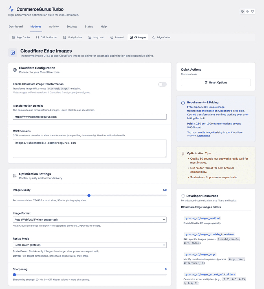Select system theme monitor icon
This screenshot has height=289, width=264.
252,11
